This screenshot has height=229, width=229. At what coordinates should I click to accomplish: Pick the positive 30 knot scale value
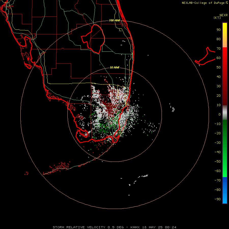(219, 86)
